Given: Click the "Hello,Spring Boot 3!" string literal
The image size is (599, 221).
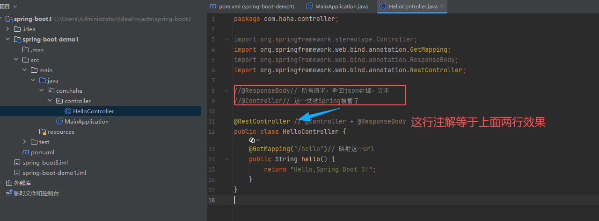Looking at the screenshot, I should (x=331, y=169).
